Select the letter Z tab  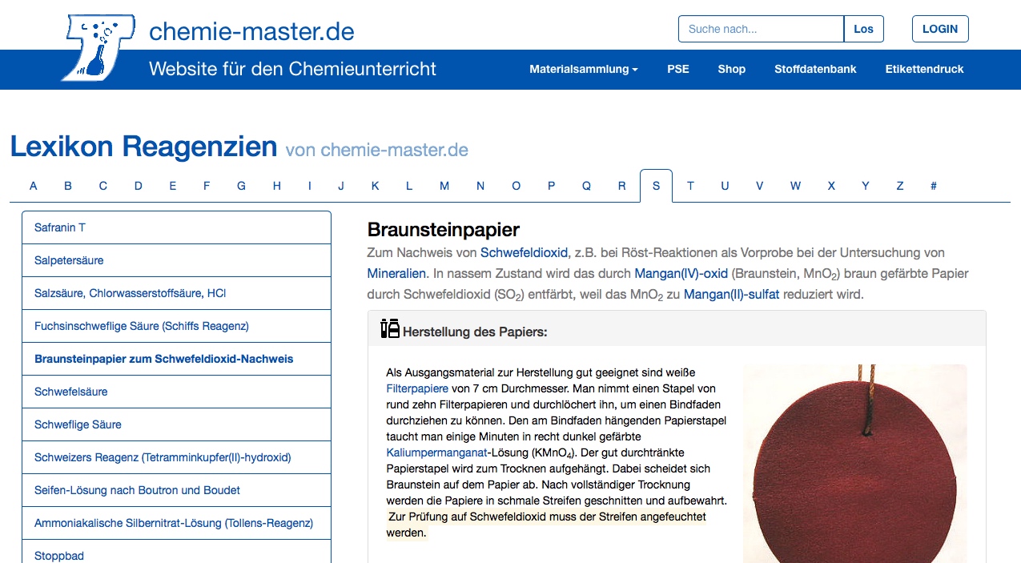(x=900, y=186)
